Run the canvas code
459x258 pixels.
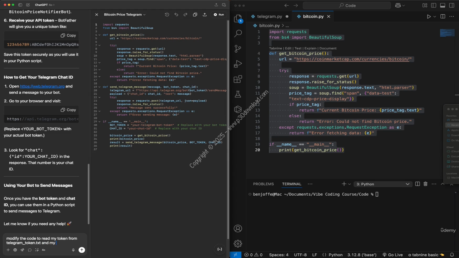(219, 15)
